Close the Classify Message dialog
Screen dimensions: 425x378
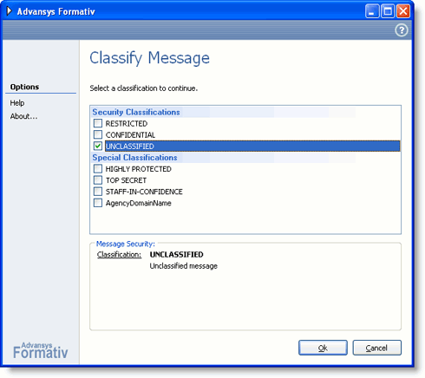coord(403,11)
